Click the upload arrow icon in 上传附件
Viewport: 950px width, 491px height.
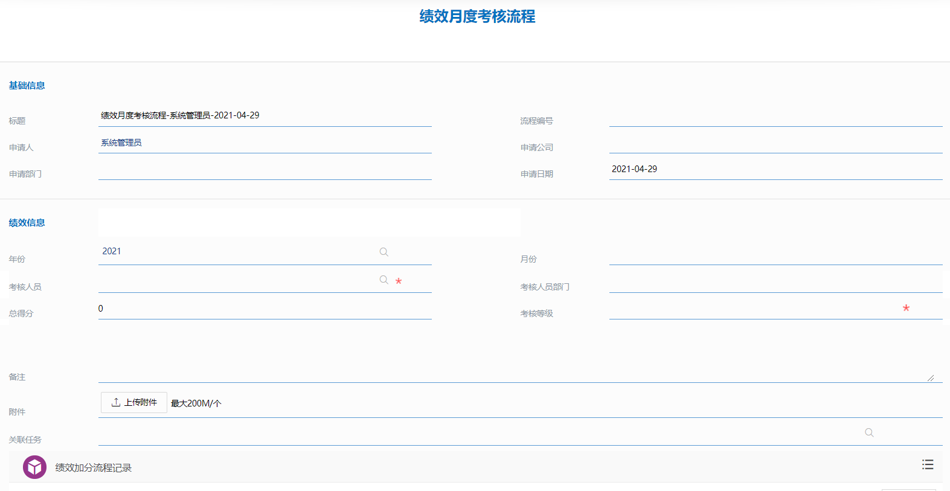click(x=116, y=402)
